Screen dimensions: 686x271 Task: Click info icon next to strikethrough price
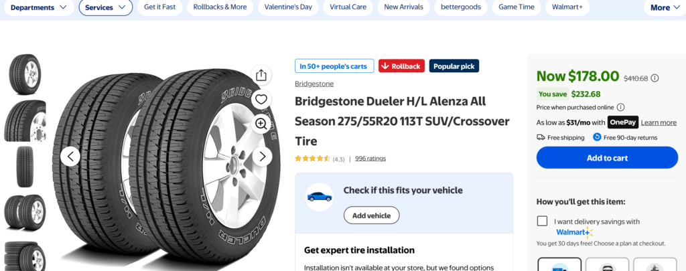coord(655,78)
